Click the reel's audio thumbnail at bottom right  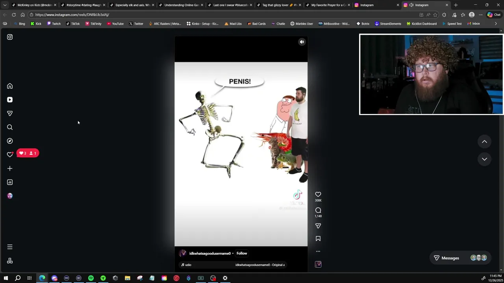coord(318,265)
